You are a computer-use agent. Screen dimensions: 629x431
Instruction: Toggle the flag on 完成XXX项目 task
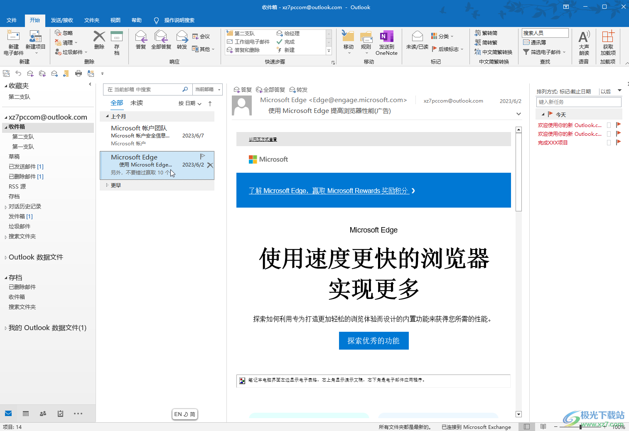[618, 142]
